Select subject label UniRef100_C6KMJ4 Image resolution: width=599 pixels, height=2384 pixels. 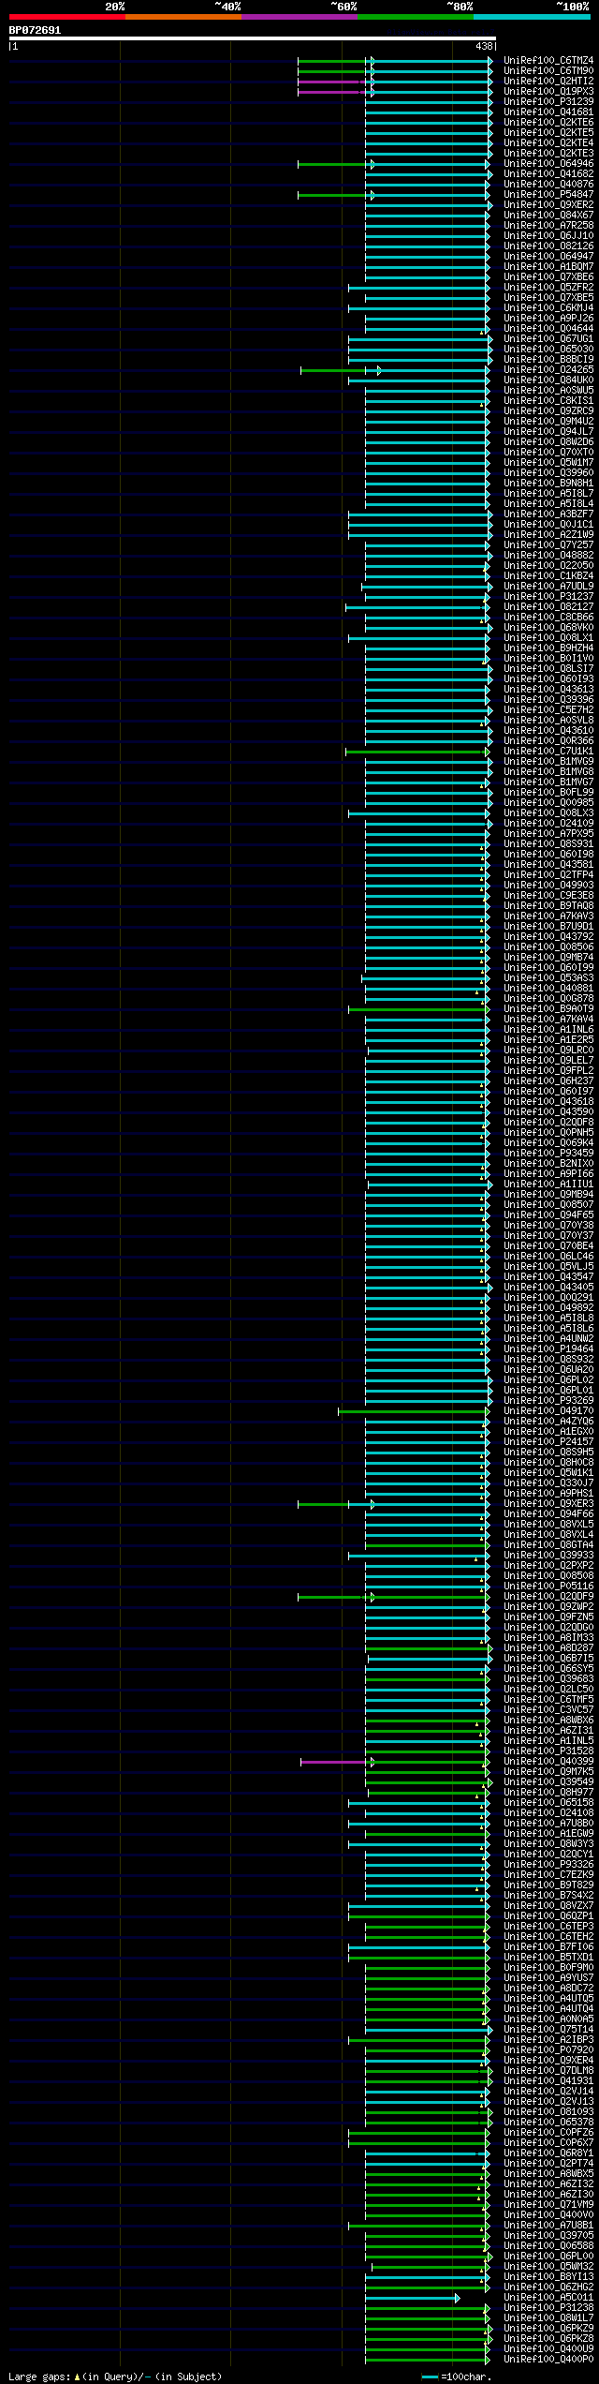click(x=548, y=308)
